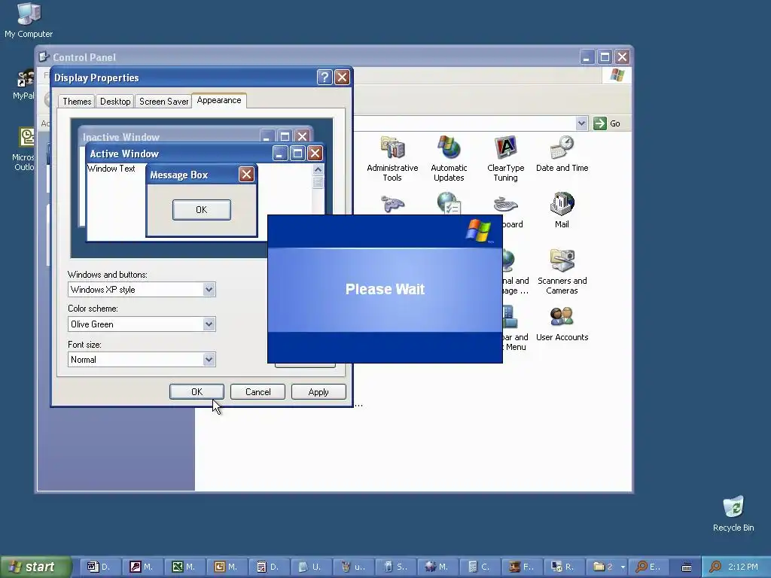Viewport: 771px width, 578px height.
Task: Select My Computer desktop icon
Action: point(29,20)
